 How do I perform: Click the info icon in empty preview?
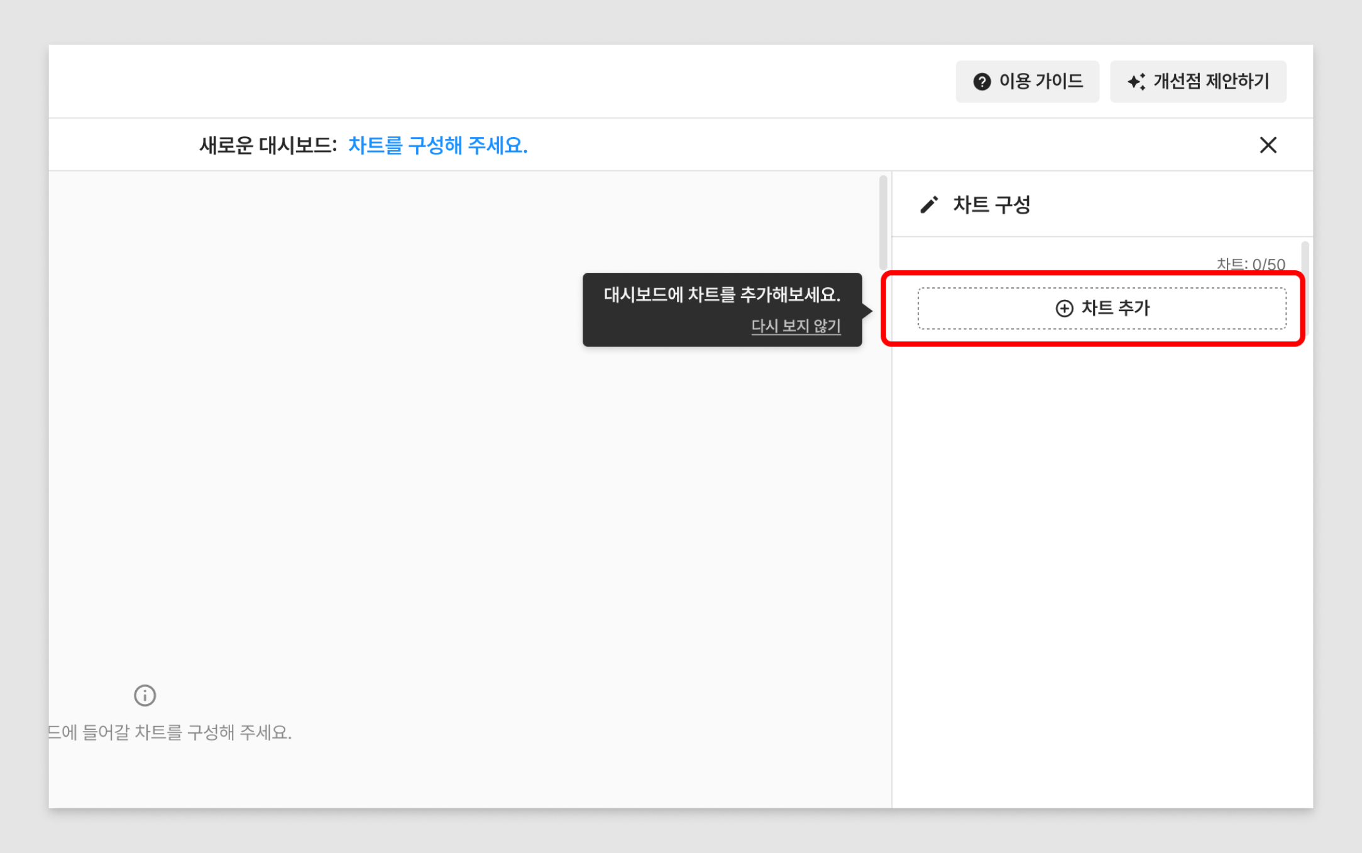(x=145, y=695)
